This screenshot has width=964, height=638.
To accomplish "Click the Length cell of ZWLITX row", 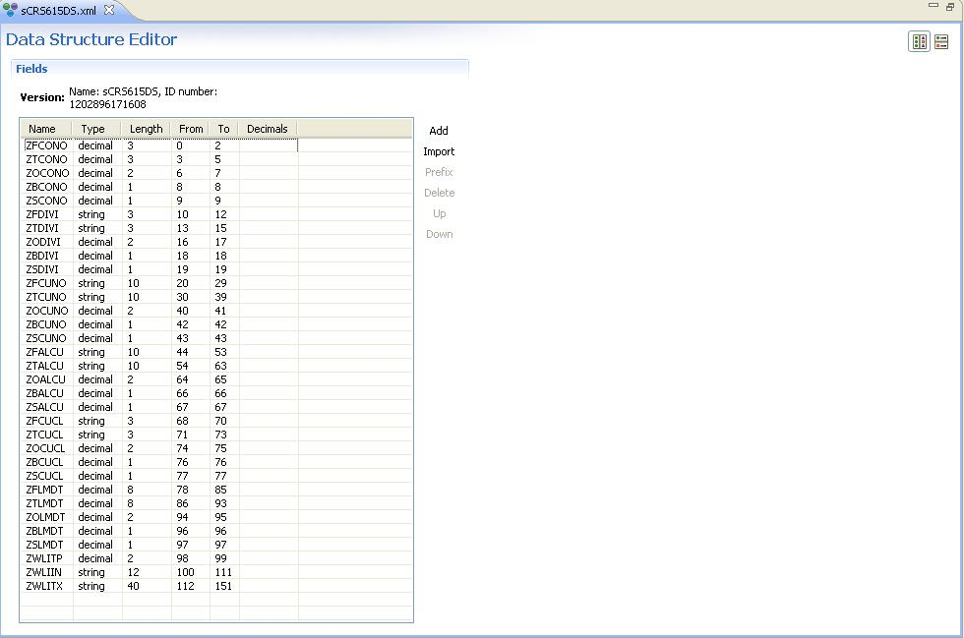I will click(147, 586).
